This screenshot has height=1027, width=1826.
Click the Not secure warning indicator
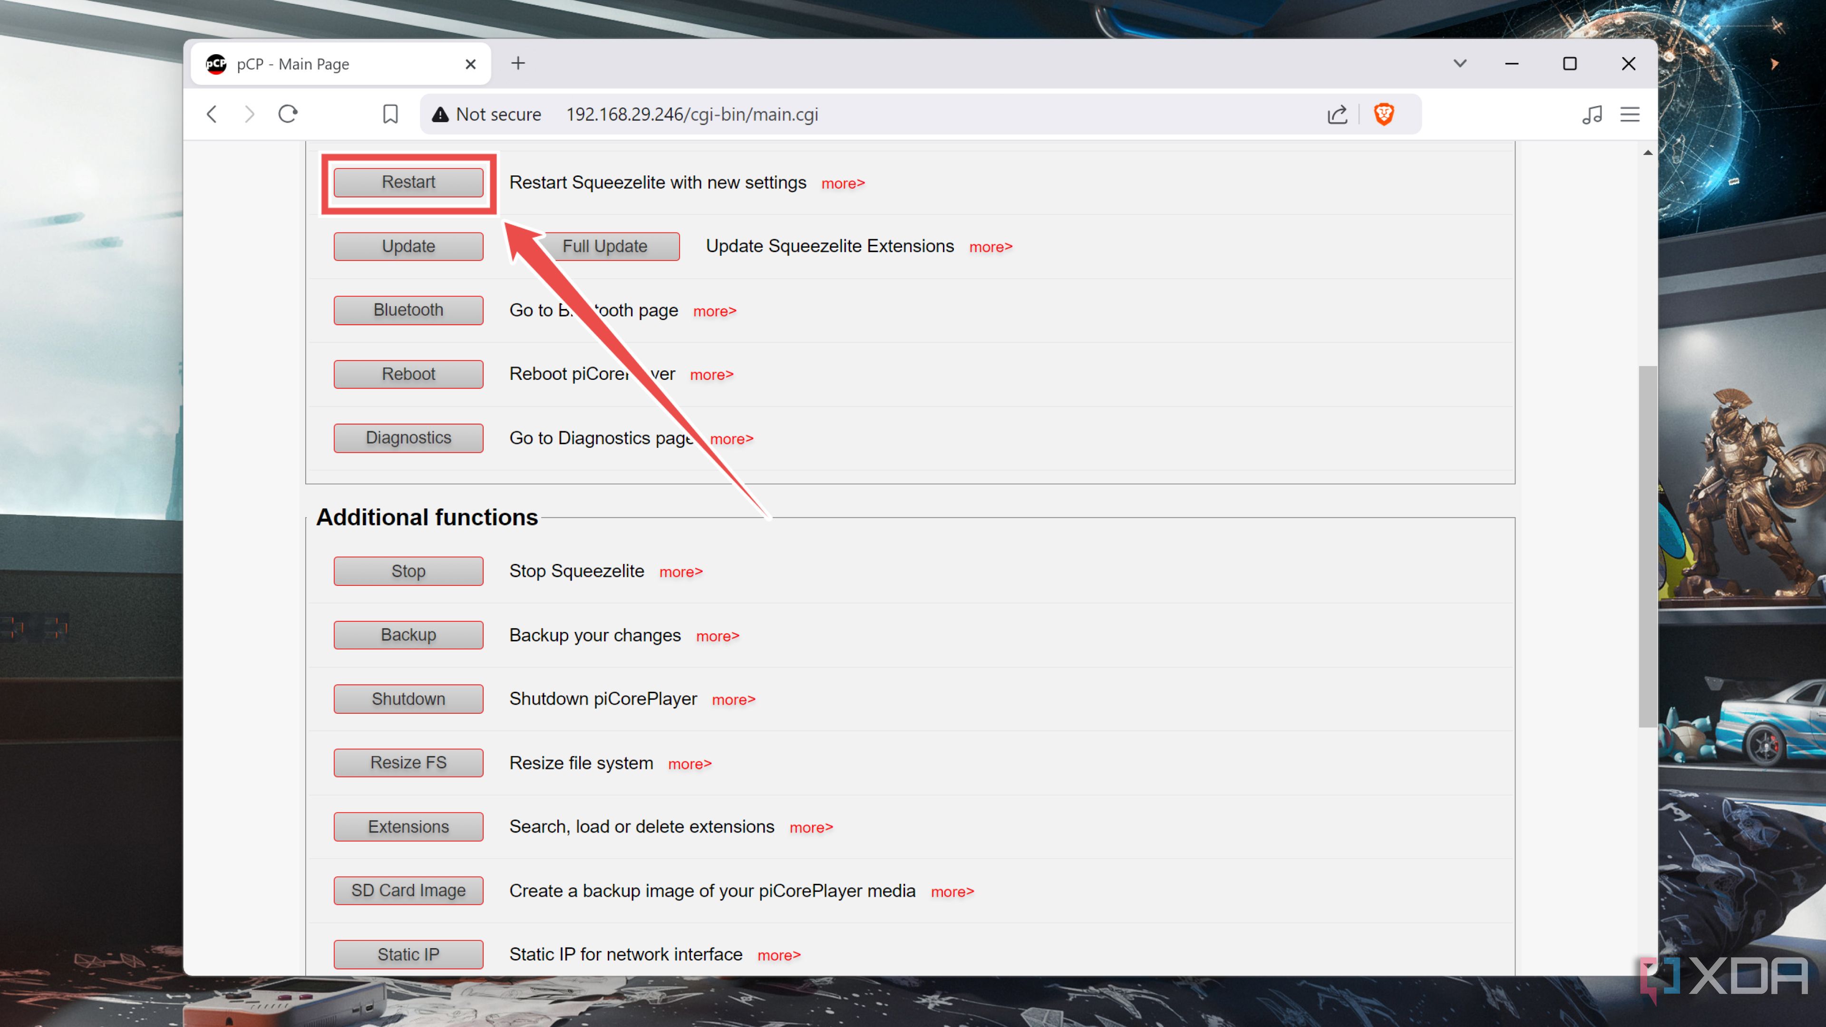point(486,114)
